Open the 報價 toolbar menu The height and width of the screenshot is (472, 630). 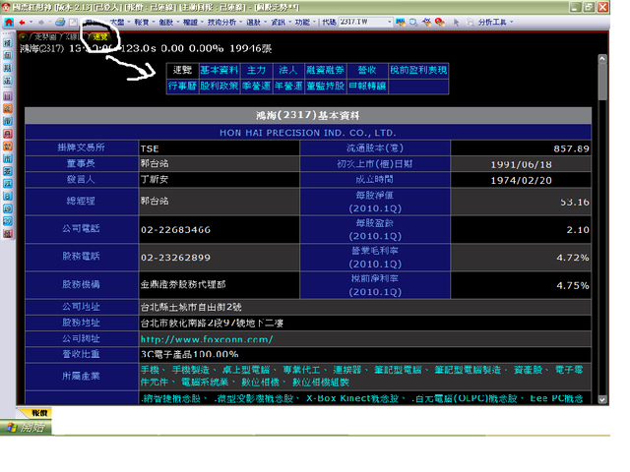pyautogui.click(x=144, y=23)
